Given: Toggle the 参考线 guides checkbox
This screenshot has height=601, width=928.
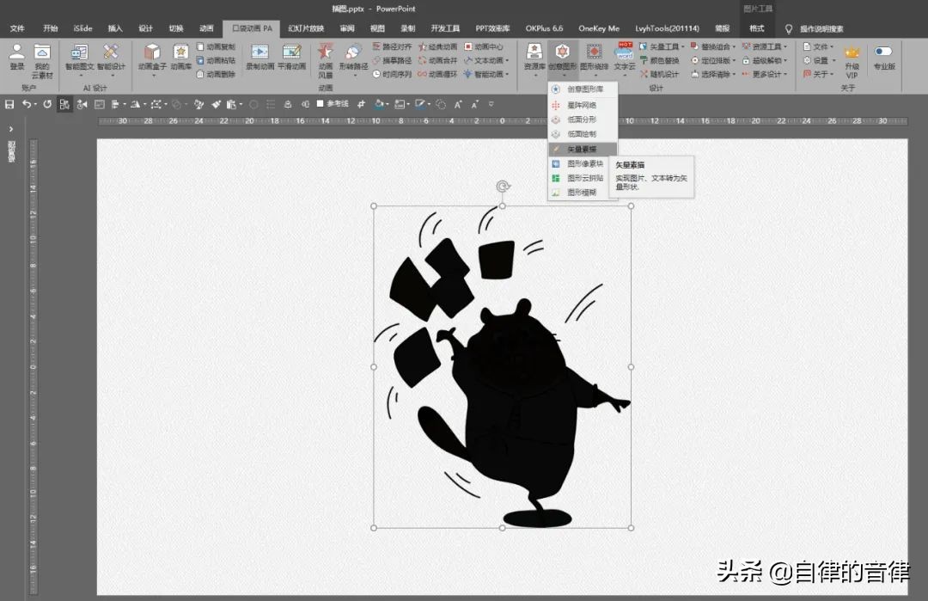Looking at the screenshot, I should click(321, 104).
